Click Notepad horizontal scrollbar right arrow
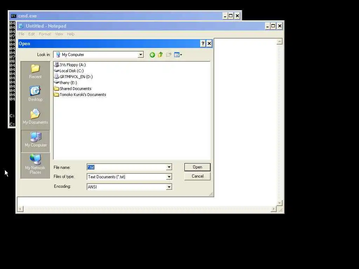Screen dimensions: 359x269 click(273, 209)
